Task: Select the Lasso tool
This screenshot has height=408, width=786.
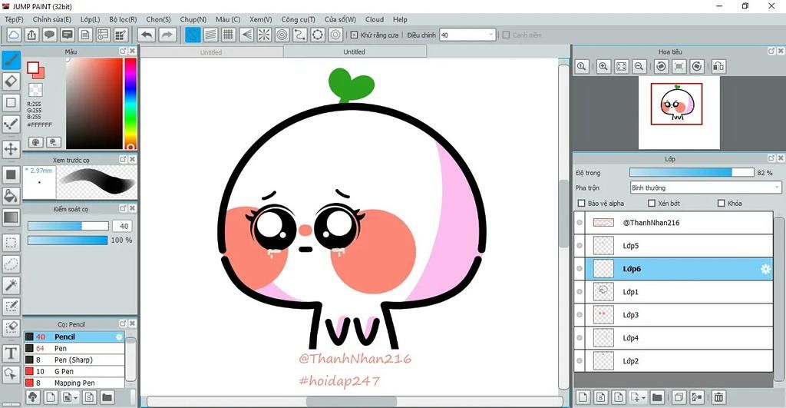Action: coord(11,264)
